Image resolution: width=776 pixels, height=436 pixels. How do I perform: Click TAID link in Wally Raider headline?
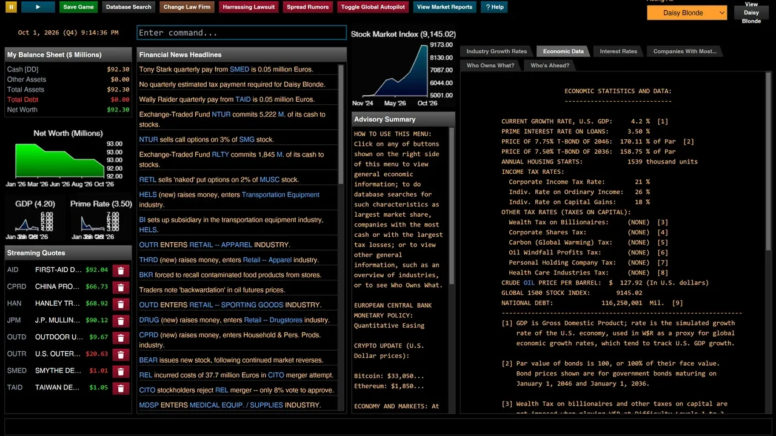[243, 99]
